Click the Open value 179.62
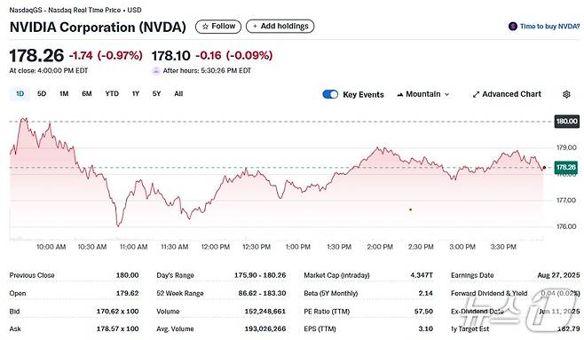Screen dimensions: 584x340 [128, 294]
